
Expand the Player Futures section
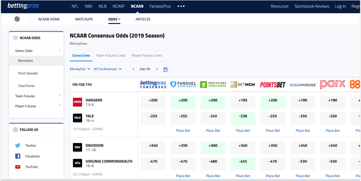[60, 106]
